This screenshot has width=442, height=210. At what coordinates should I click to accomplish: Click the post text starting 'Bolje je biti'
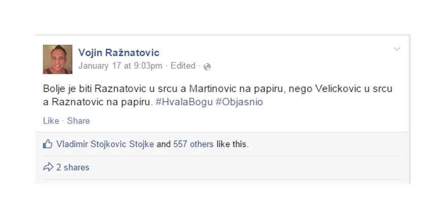pyautogui.click(x=217, y=96)
